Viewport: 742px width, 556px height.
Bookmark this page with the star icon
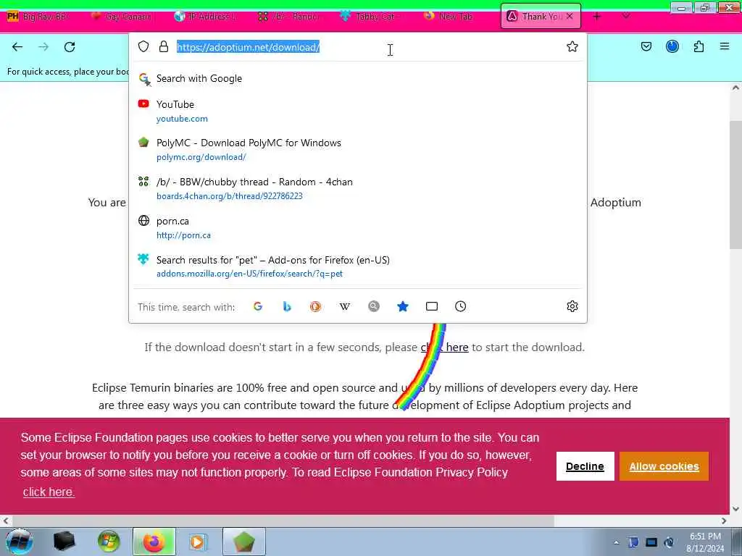click(x=572, y=46)
